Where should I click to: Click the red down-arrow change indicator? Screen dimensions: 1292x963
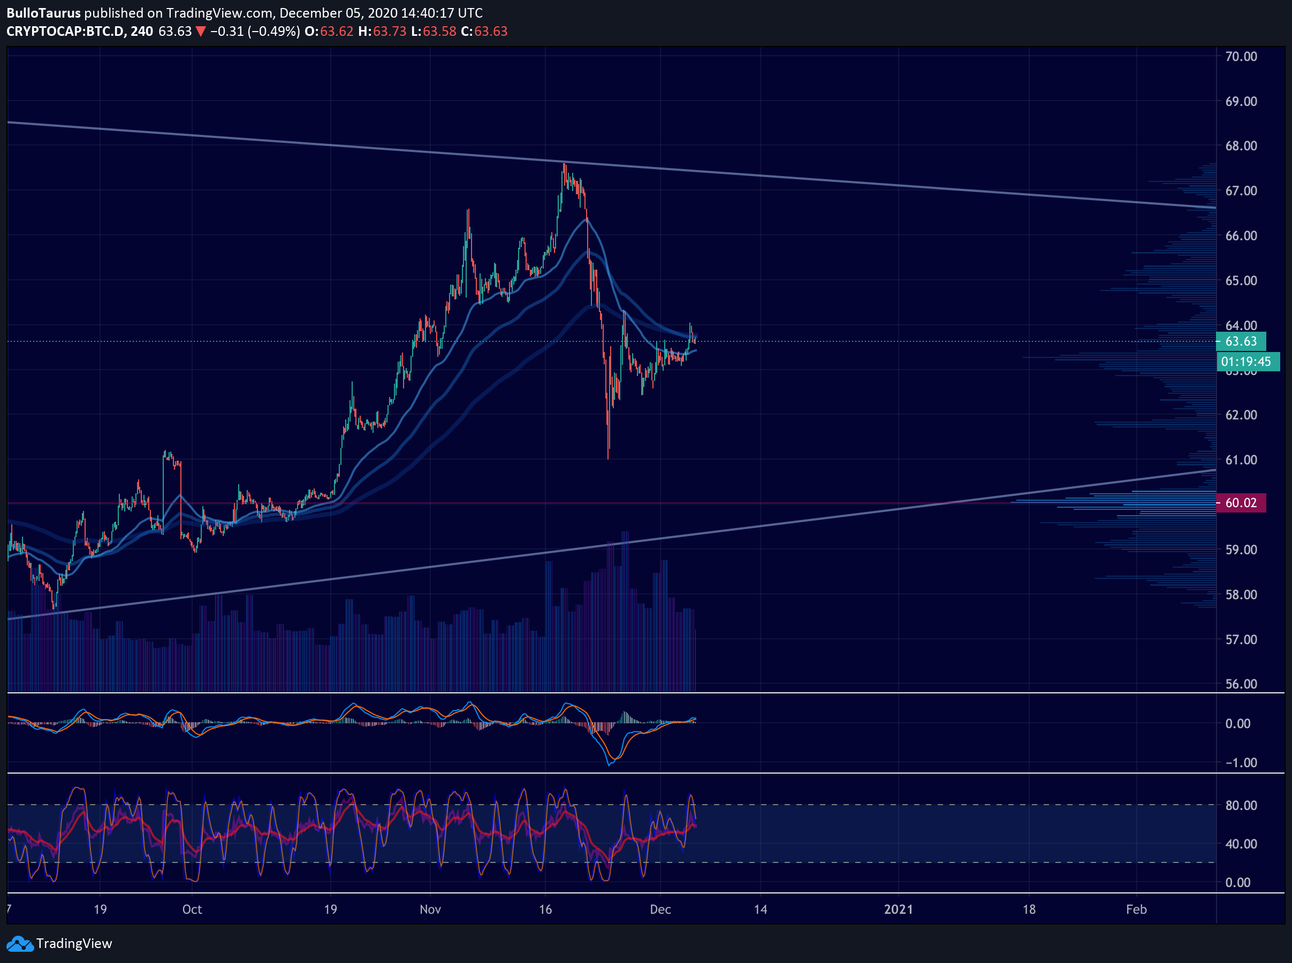(x=200, y=32)
